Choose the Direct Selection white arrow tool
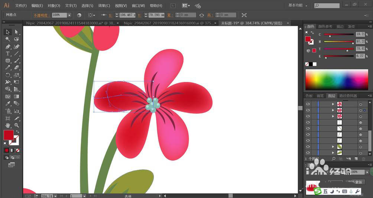 [x=16, y=32]
